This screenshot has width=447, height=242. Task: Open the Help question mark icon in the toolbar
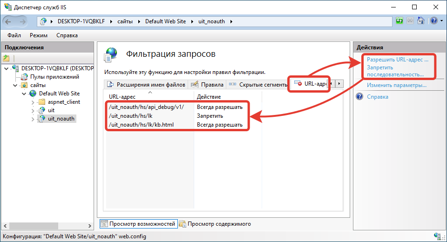[x=434, y=20]
